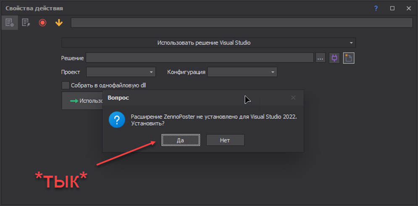Decline installation with Нет button
This screenshot has width=418, height=206.
pos(225,140)
